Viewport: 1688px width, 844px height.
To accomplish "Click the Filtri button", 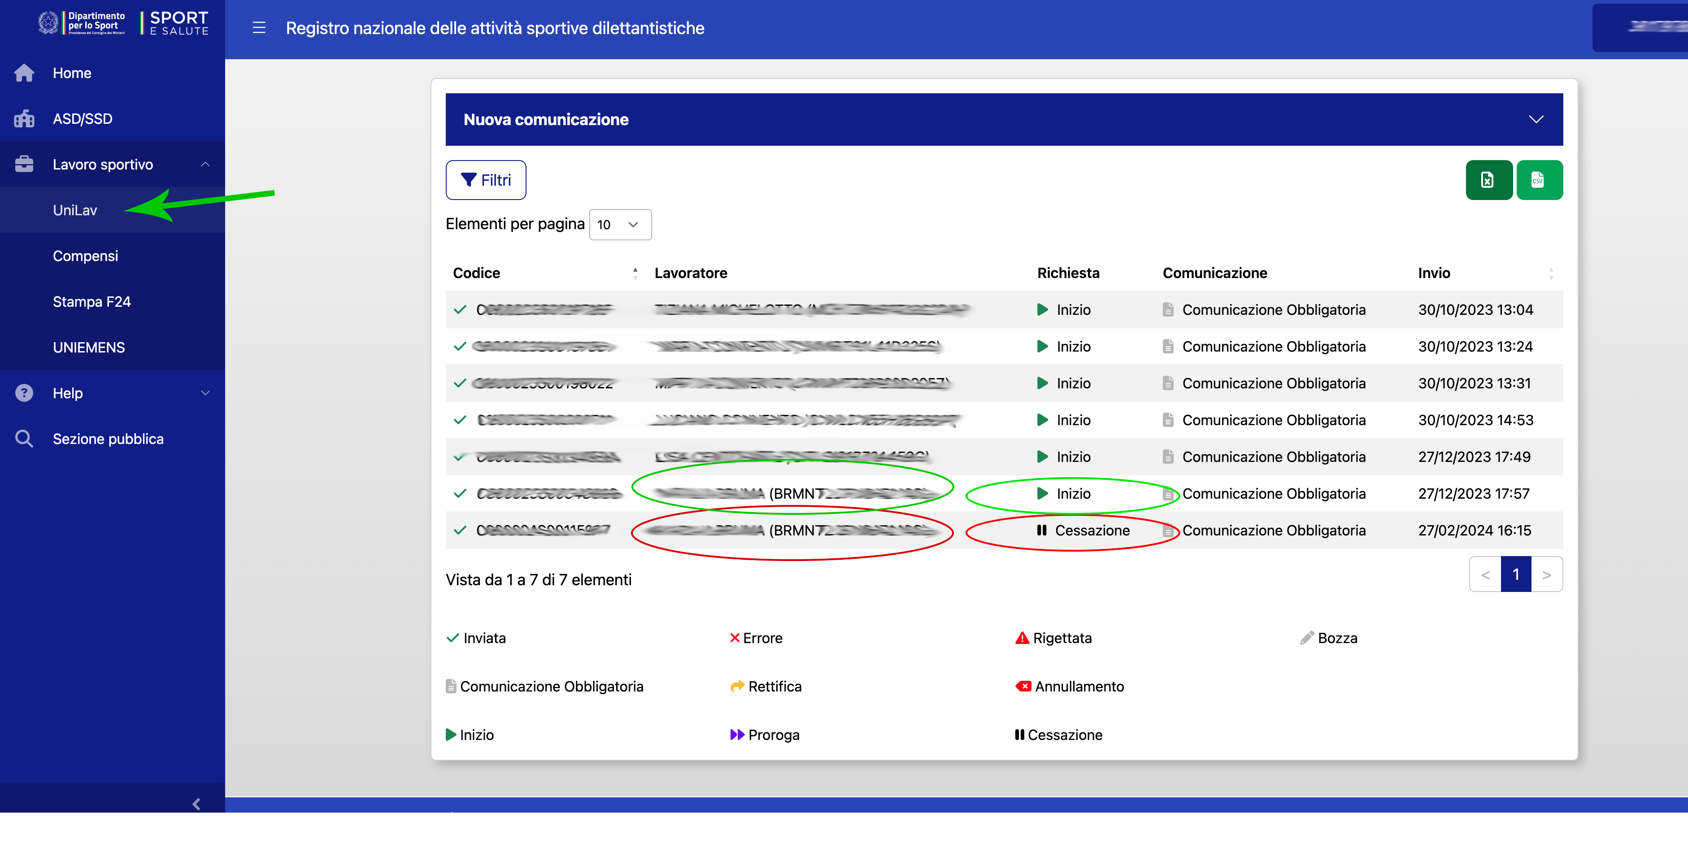I will (486, 180).
